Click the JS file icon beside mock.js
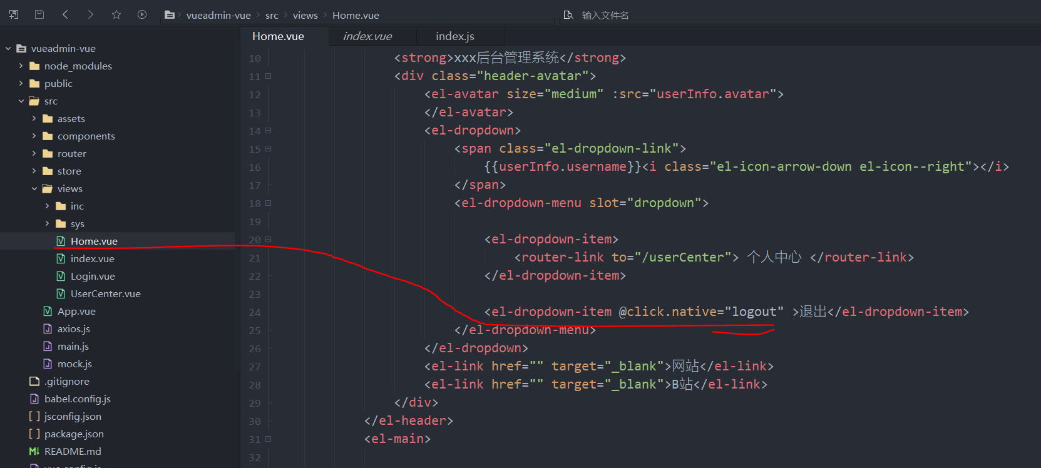 (48, 364)
